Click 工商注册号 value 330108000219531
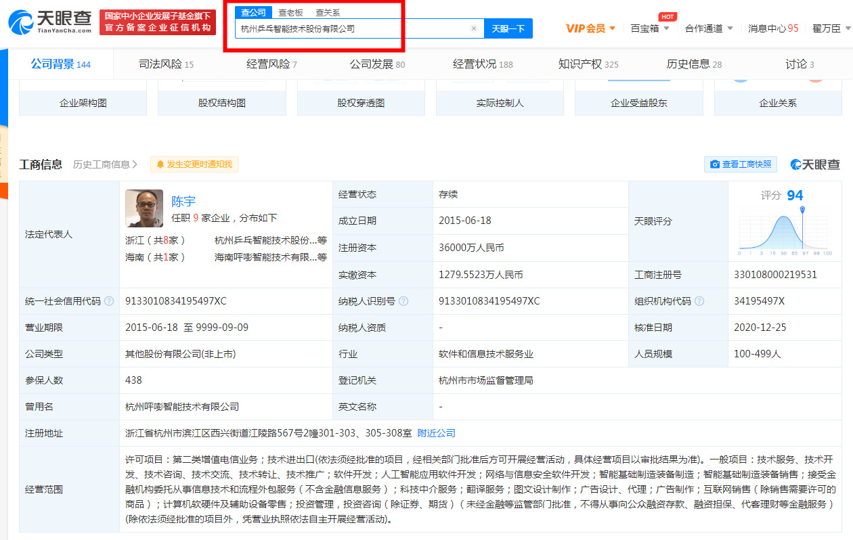This screenshot has height=540, width=853. (x=775, y=275)
